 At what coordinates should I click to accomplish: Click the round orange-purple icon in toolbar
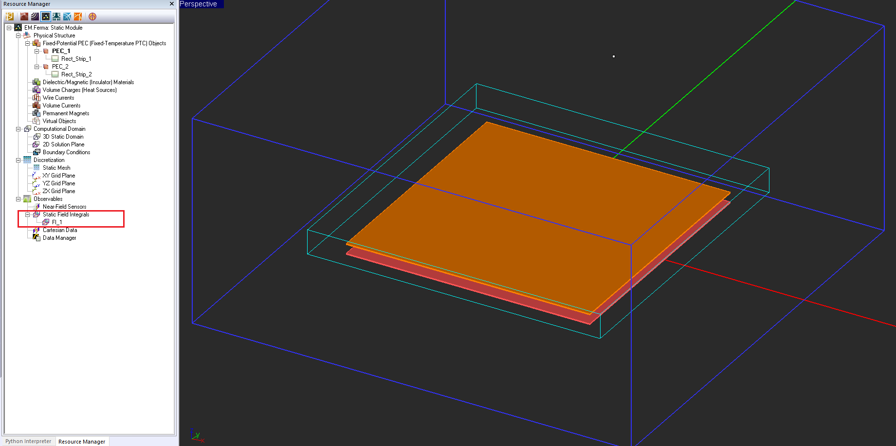point(92,17)
